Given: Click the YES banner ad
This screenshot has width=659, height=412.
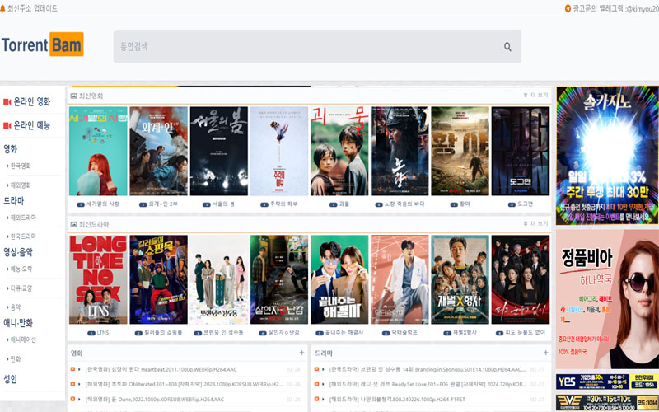Looking at the screenshot, I should (607, 382).
